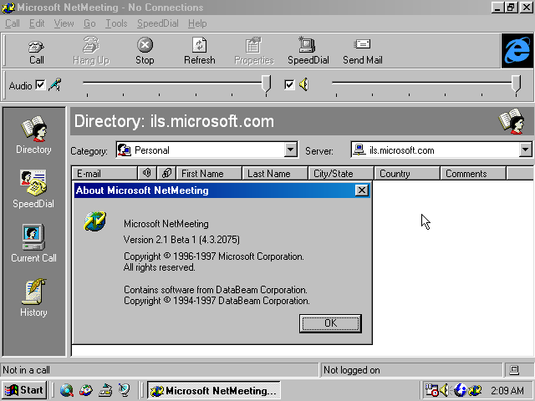This screenshot has width=535, height=401.
Task: Click the Stop toolbar icon
Action: [x=145, y=51]
